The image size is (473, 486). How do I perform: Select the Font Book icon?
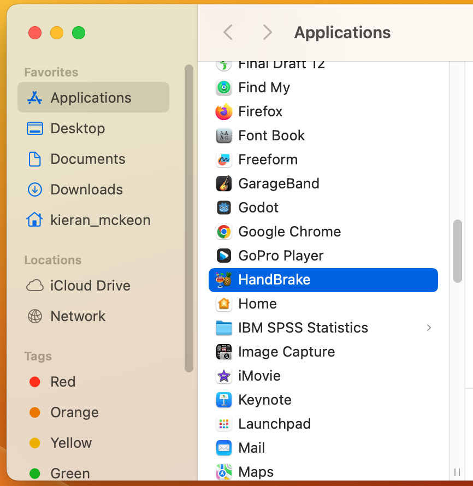(x=223, y=135)
